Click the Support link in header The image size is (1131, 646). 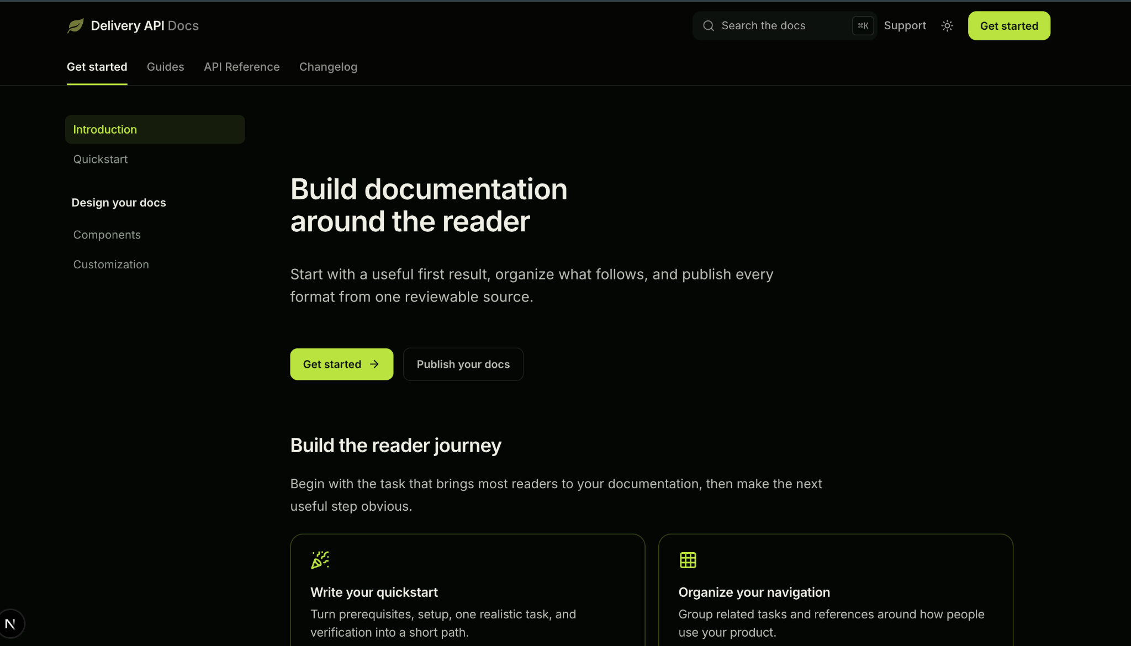coord(905,26)
